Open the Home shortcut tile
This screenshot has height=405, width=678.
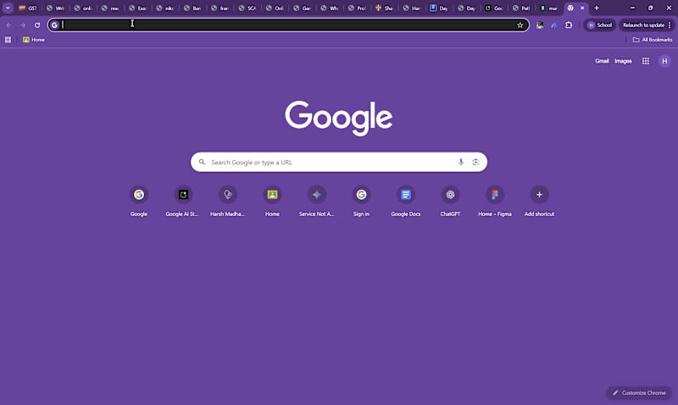[272, 201]
